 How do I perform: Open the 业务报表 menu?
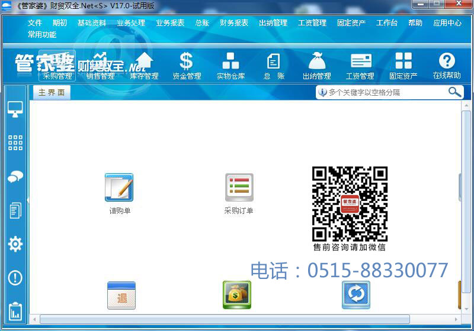point(170,23)
